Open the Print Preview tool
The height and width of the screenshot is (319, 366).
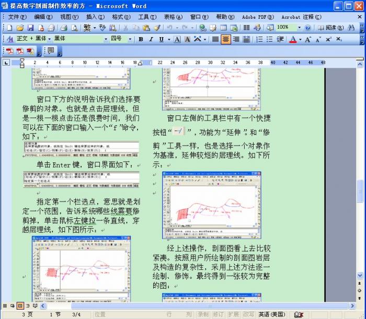(74, 28)
